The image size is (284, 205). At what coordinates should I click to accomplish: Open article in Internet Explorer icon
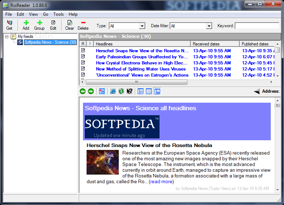(x=113, y=91)
